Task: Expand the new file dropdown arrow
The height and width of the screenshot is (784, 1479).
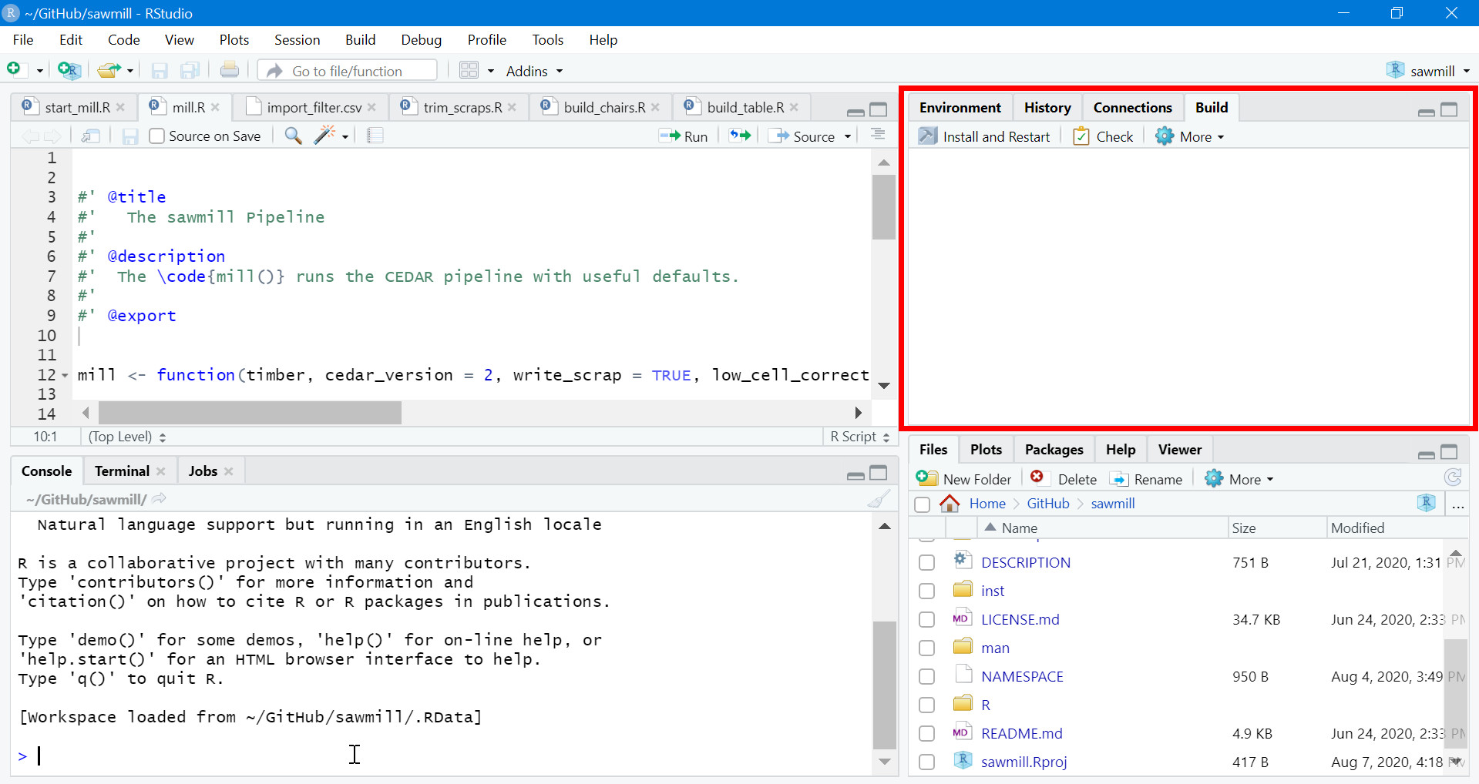Action: pos(40,71)
